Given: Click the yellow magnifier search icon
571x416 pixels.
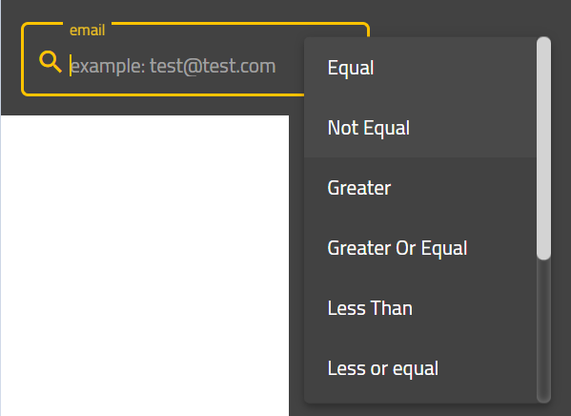Looking at the screenshot, I should [51, 62].
